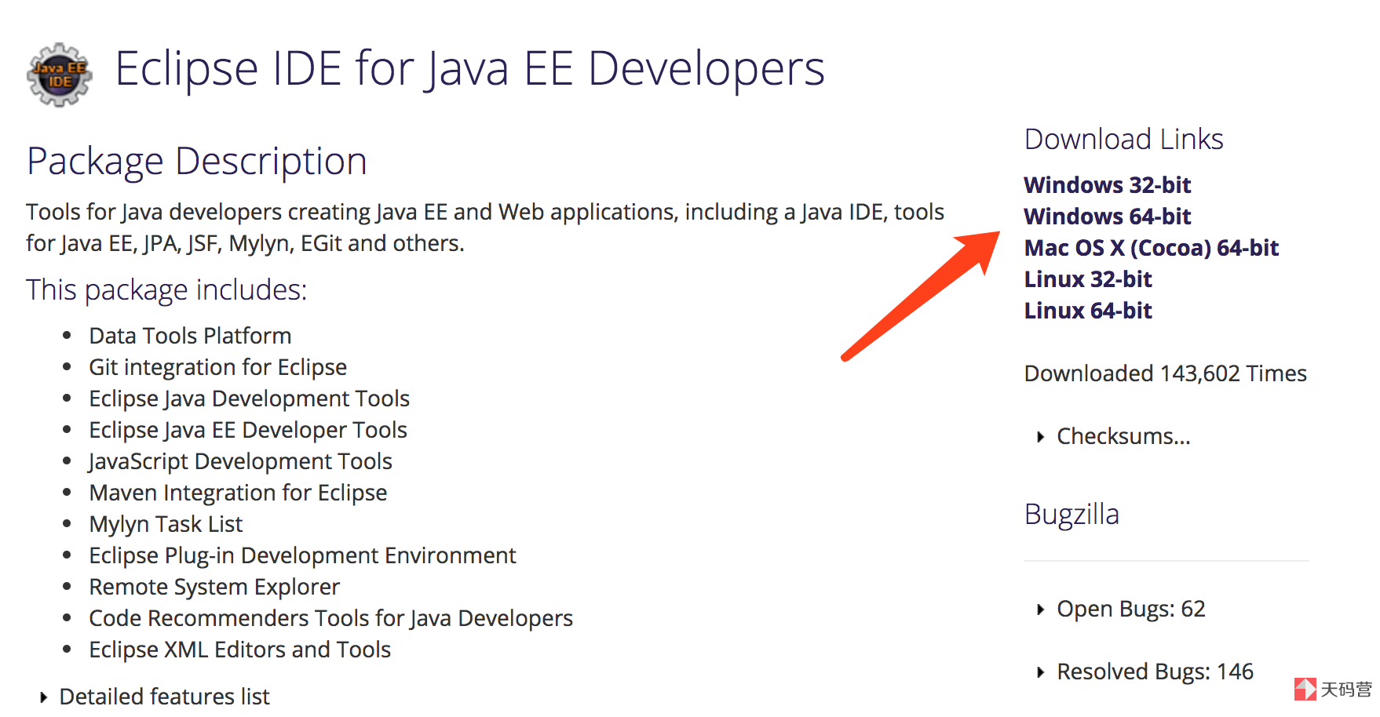Open the Windows 64-bit download link
1380x717 pixels.
[x=1107, y=217]
